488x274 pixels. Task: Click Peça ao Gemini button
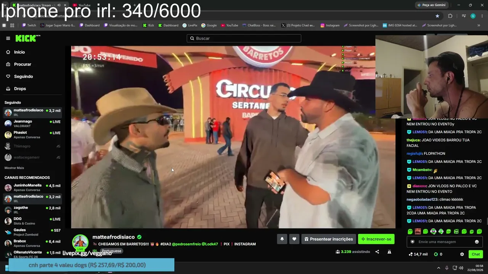(431, 5)
